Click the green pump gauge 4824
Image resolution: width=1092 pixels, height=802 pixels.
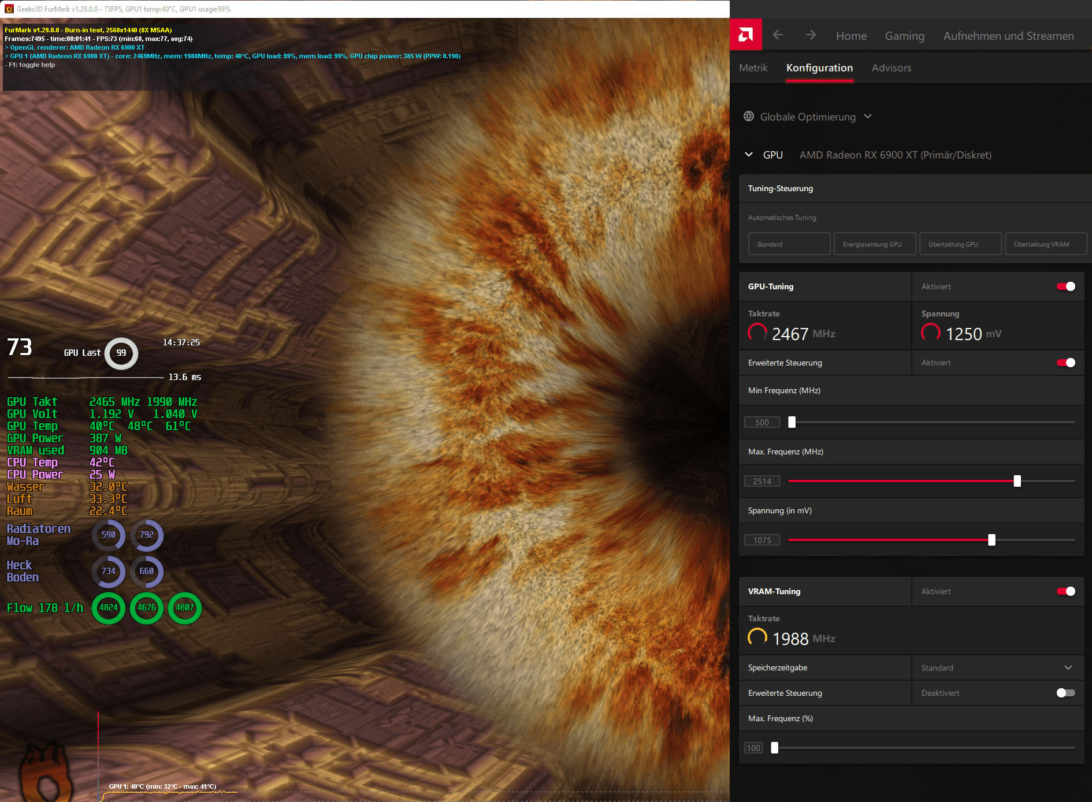click(109, 608)
